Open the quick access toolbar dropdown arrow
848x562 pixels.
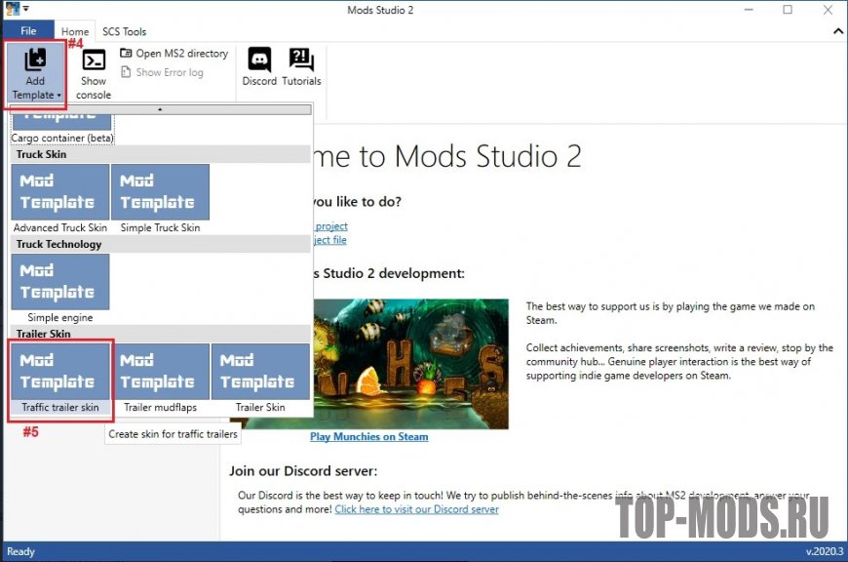[26, 9]
